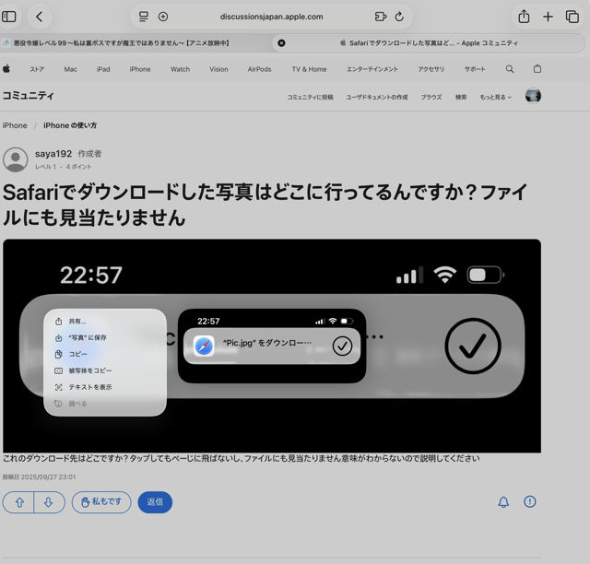The width and height of the screenshot is (590, 564).
Task: Search apple.com with magnifier icon
Action: click(510, 69)
